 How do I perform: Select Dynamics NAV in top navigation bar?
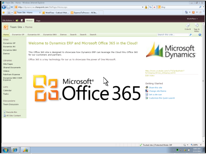click(50, 34)
